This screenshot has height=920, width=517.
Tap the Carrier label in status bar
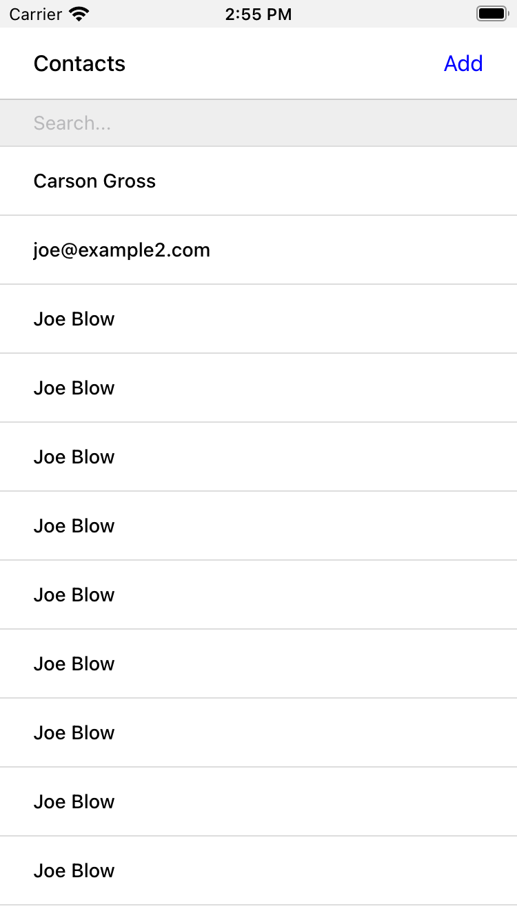tap(36, 14)
